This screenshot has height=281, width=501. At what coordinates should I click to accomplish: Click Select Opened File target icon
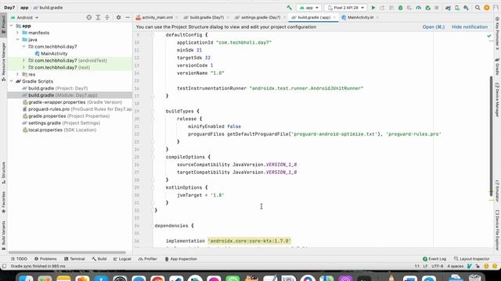(x=88, y=17)
